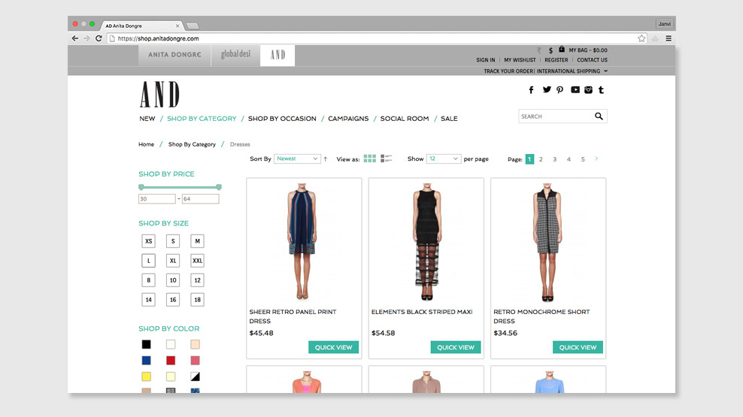The image size is (743, 417).
Task: Open the Sale menu
Action: tap(449, 119)
